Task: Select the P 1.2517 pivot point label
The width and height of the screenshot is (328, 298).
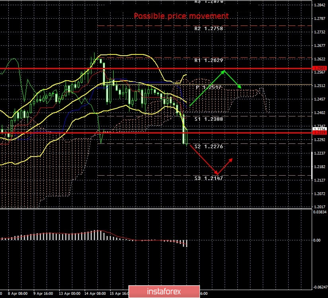Action: coord(209,87)
